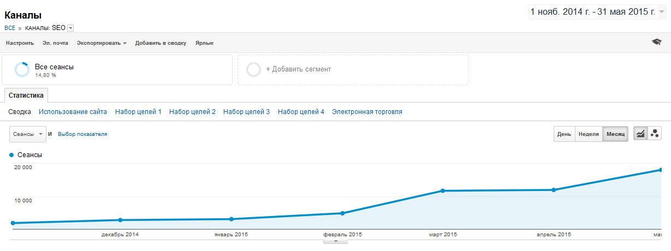The height and width of the screenshot is (251, 671).
Task: Open Использование сайта sub-tab
Action: coord(73,112)
